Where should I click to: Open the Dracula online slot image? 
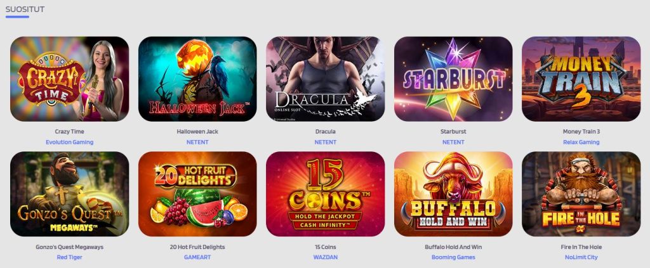click(326, 79)
